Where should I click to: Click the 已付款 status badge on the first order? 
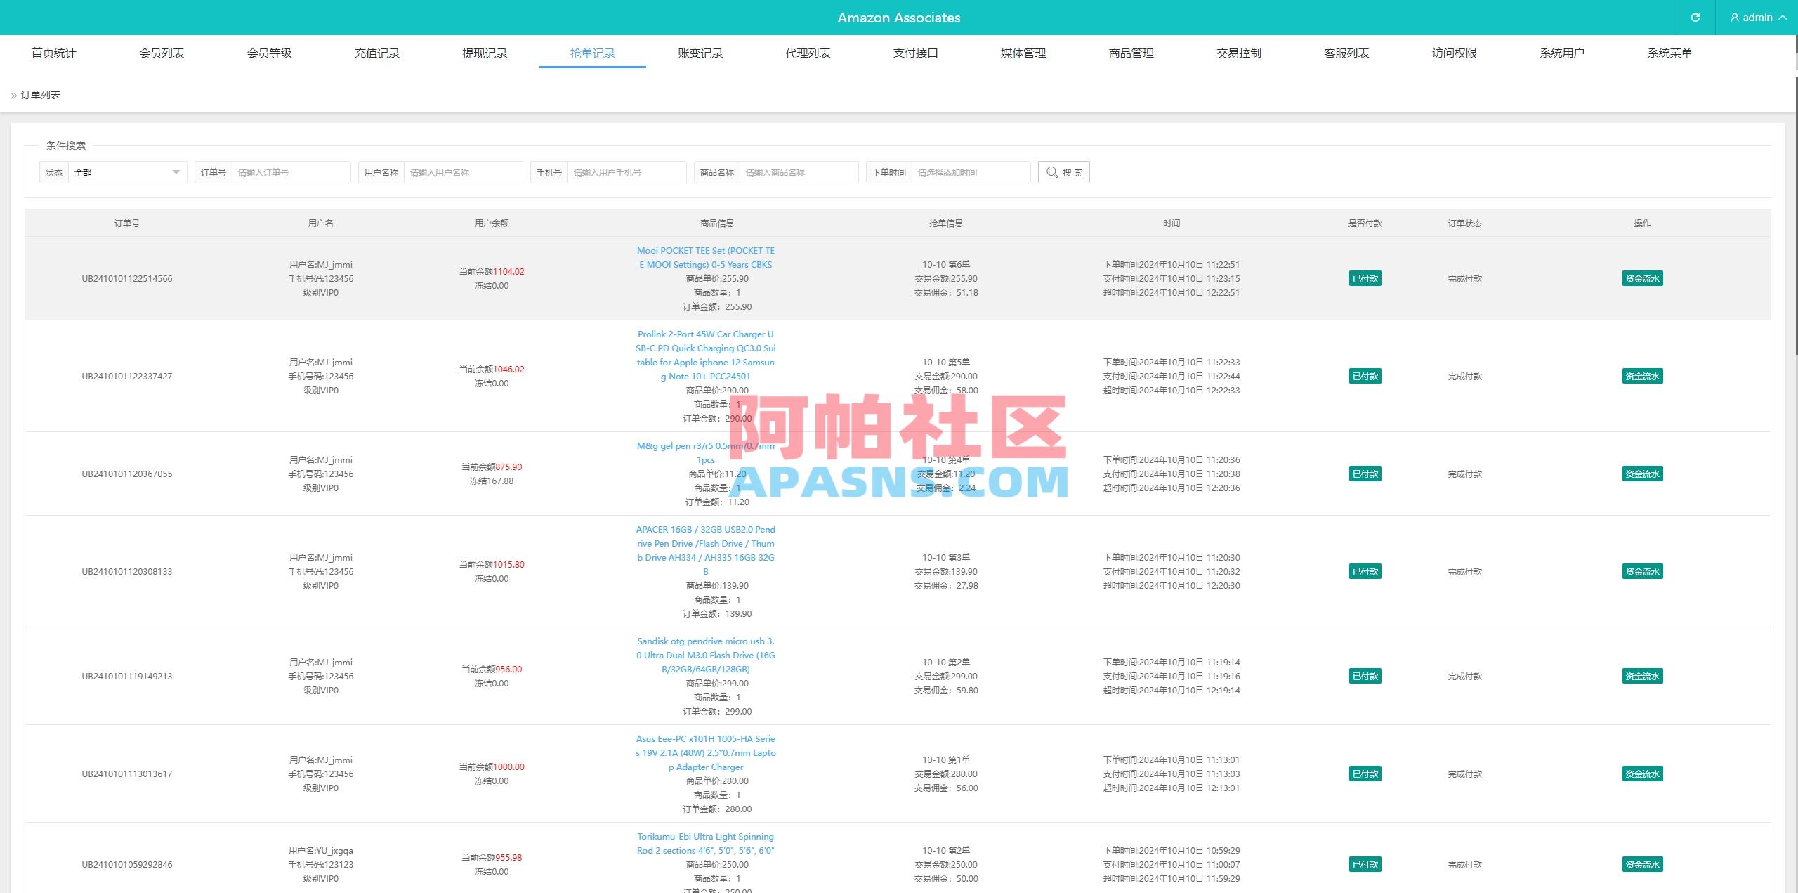tap(1363, 278)
